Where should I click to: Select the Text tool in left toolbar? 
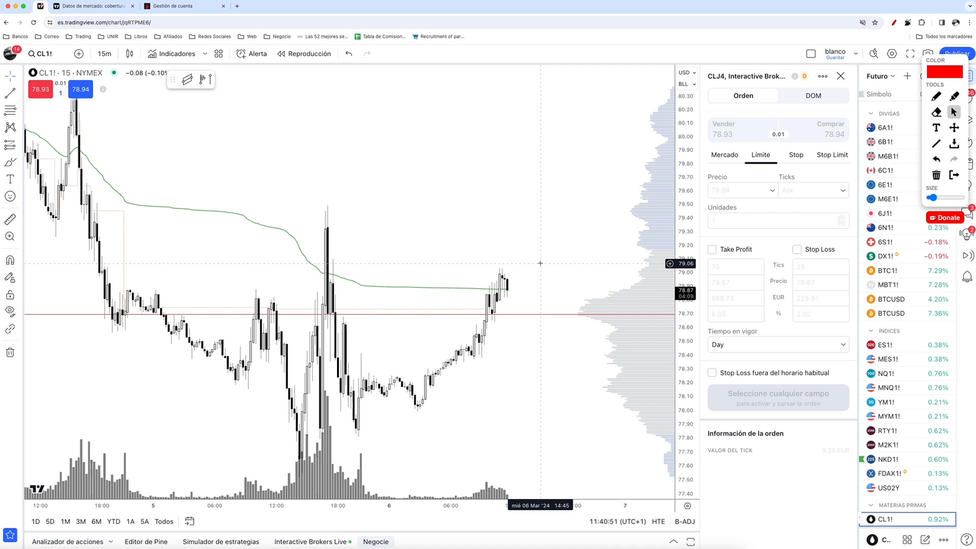coord(10,179)
